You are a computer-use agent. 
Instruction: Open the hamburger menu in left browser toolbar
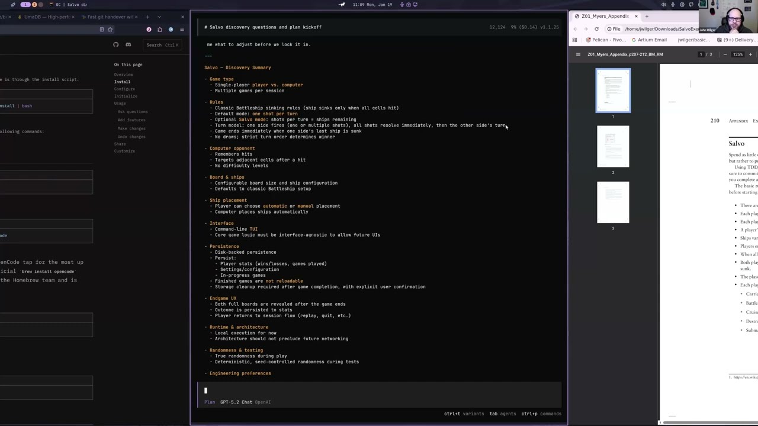coord(182,30)
